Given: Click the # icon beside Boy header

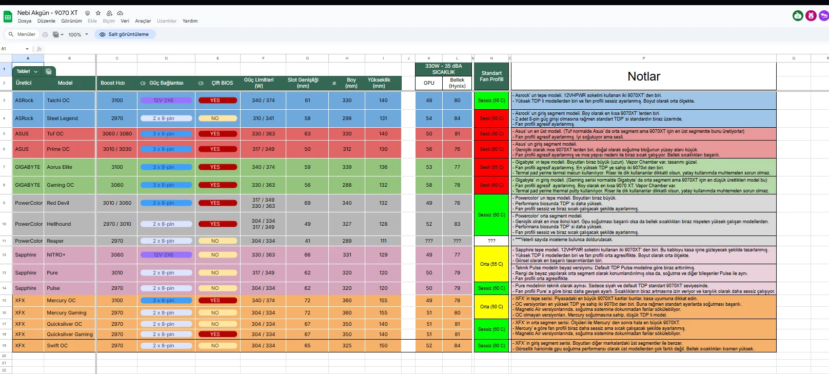Looking at the screenshot, I should point(334,83).
